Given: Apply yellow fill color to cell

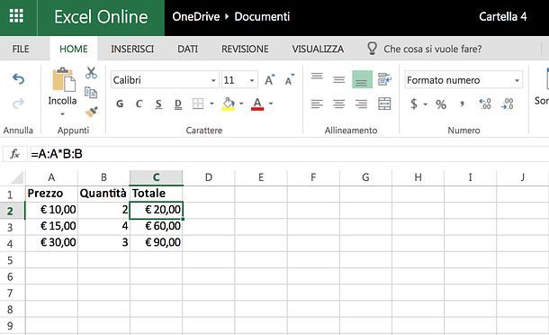Looking at the screenshot, I should click(x=229, y=104).
